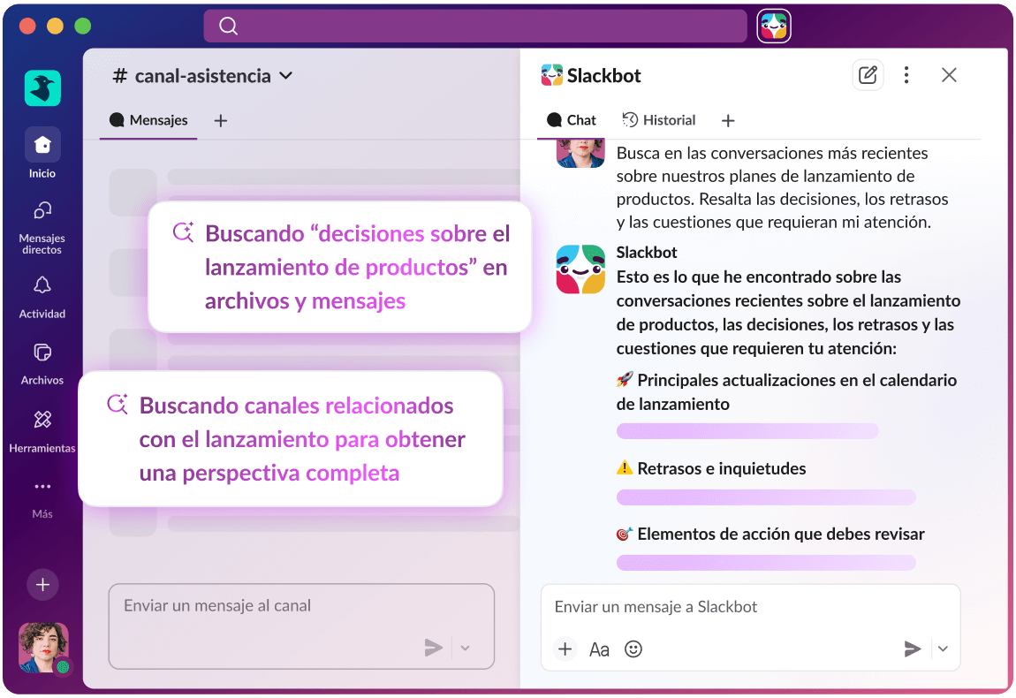Select the Mensajes tab

tap(148, 120)
